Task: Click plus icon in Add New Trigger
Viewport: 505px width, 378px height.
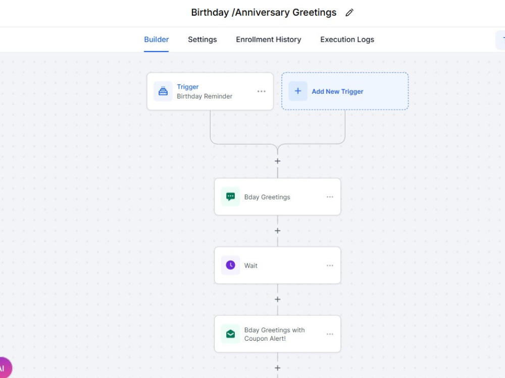Action: [x=298, y=91]
